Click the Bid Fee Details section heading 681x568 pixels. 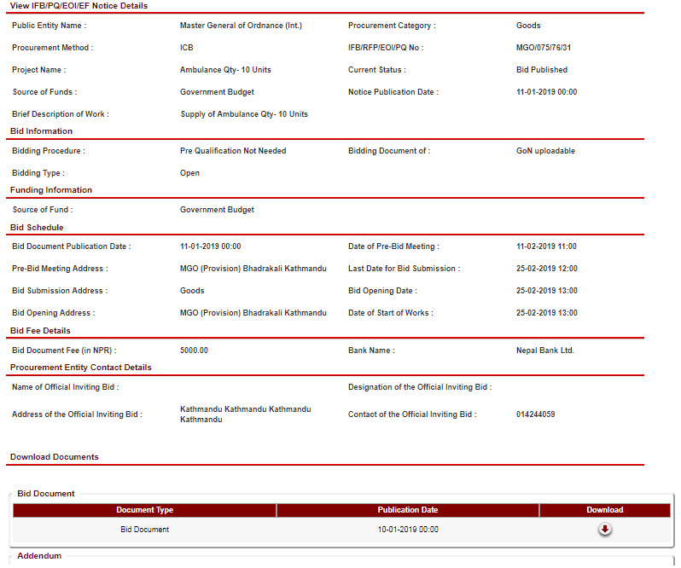coord(40,331)
